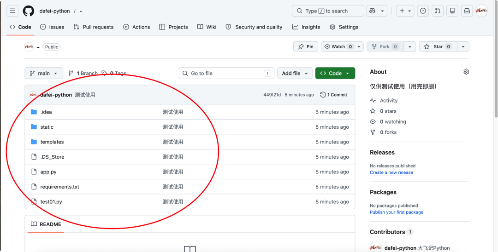Open the requirements.txt file
498x252 pixels.
pos(59,186)
